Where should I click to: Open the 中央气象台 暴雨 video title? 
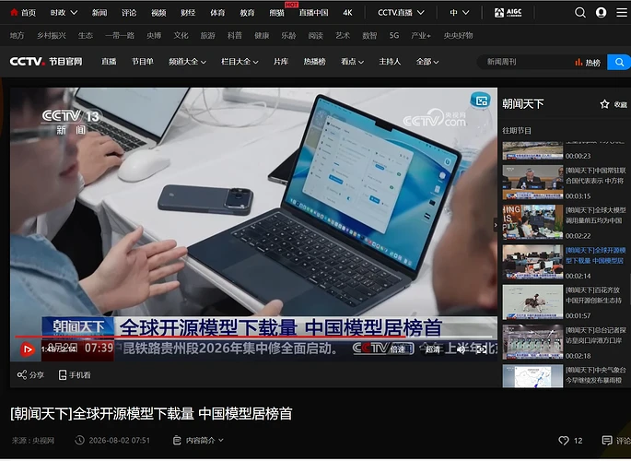[x=596, y=375]
